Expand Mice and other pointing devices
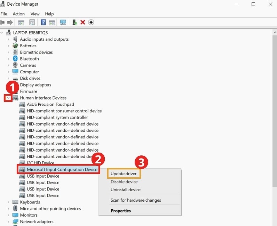277x226 pixels. (x=8, y=209)
